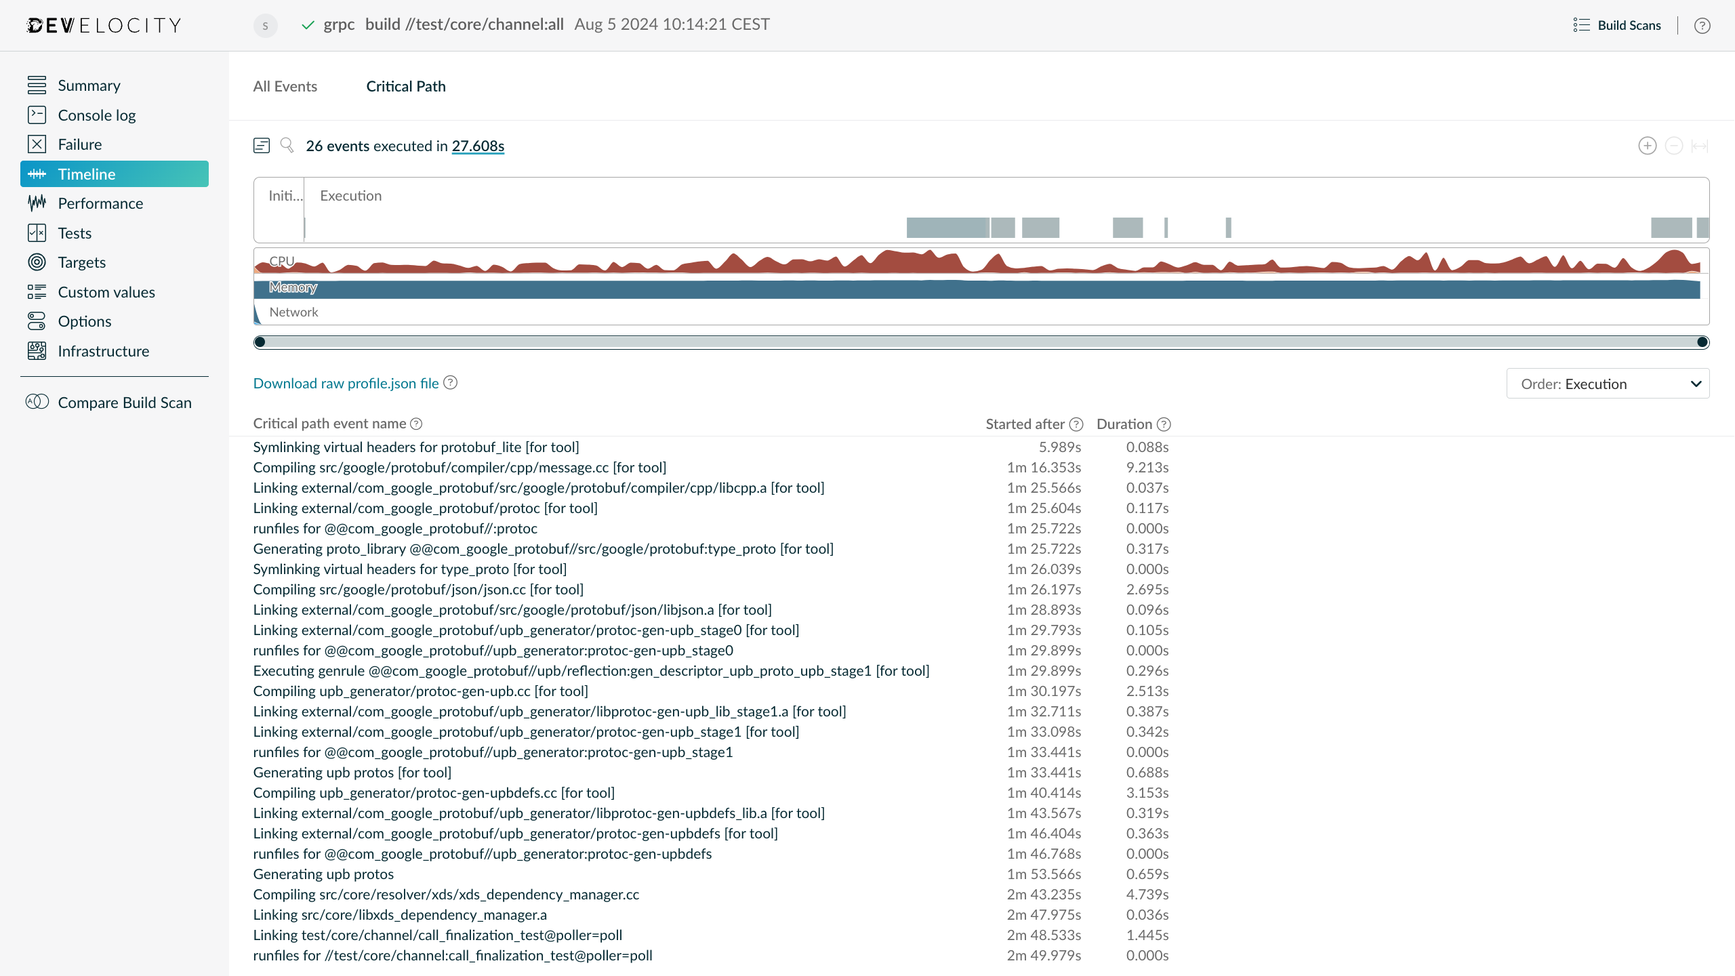Open the Timeline settings icon
Image resolution: width=1735 pixels, height=976 pixels.
(x=262, y=145)
